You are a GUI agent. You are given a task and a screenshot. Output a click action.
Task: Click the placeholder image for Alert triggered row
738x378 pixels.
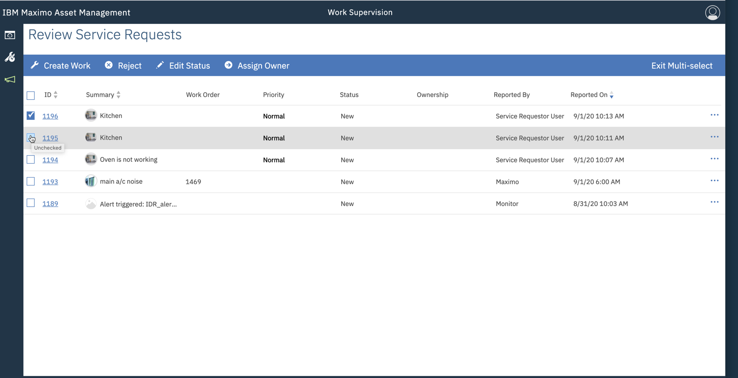pyautogui.click(x=91, y=204)
